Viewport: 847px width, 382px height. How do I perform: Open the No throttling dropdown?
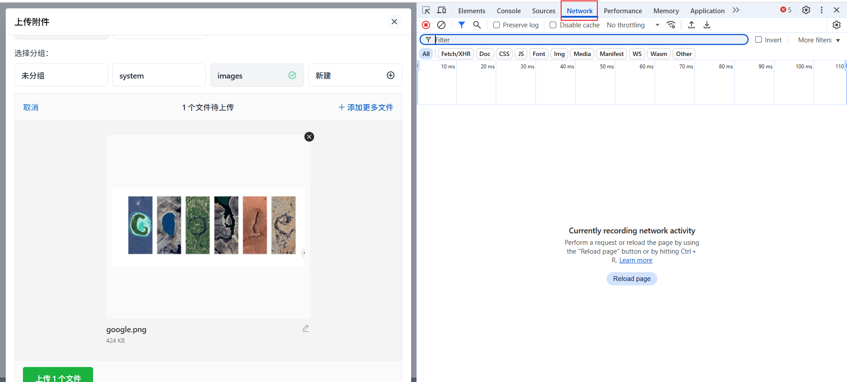click(633, 25)
